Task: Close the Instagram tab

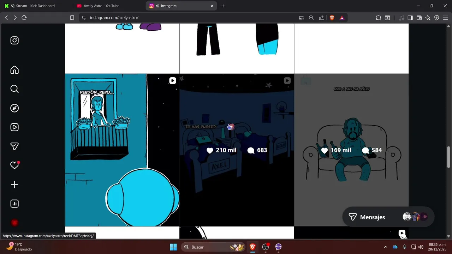Action: pos(212,6)
